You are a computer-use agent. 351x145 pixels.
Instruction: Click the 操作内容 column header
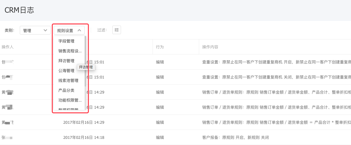click(x=210, y=47)
